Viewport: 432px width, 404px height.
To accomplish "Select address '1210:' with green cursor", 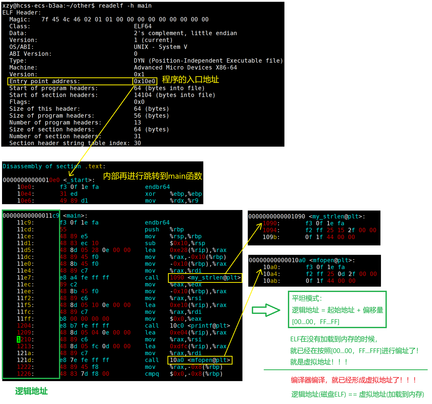I will 25,339.
